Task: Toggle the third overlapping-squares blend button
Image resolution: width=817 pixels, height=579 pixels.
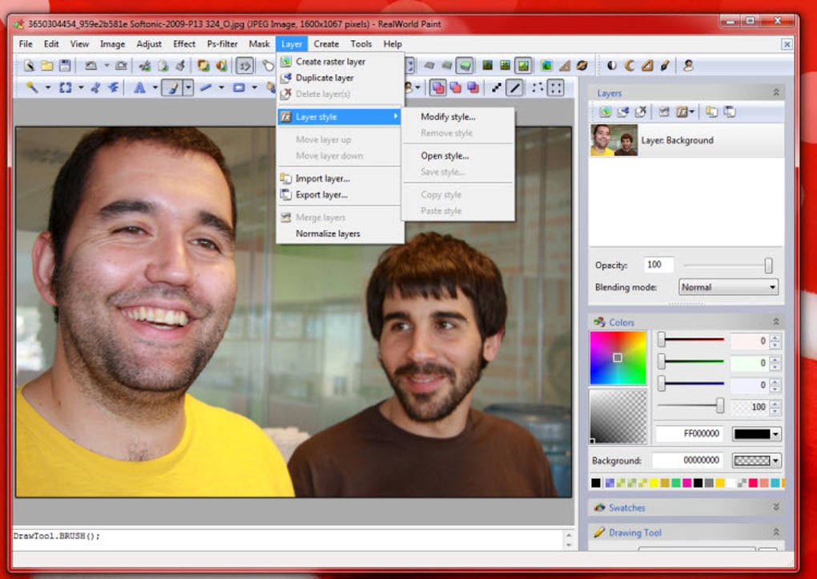Action: pos(473,87)
